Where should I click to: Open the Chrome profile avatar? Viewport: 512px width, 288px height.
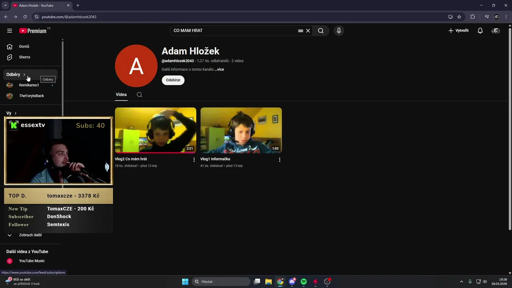pyautogui.click(x=496, y=17)
